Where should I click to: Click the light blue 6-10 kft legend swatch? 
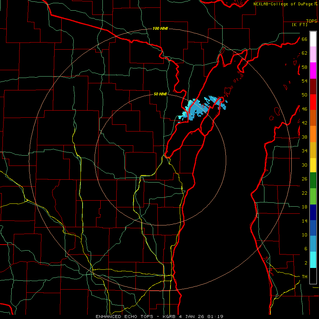click(313, 244)
